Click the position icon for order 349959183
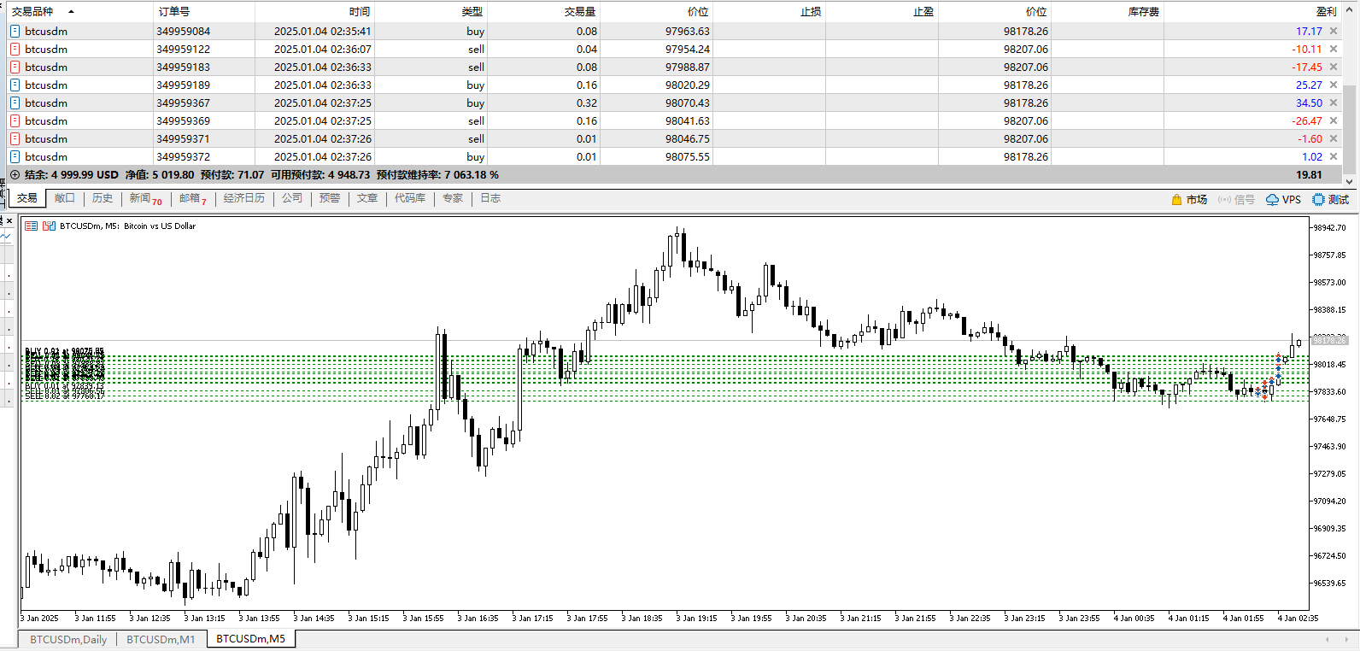This screenshot has height=651, width=1360. point(15,67)
